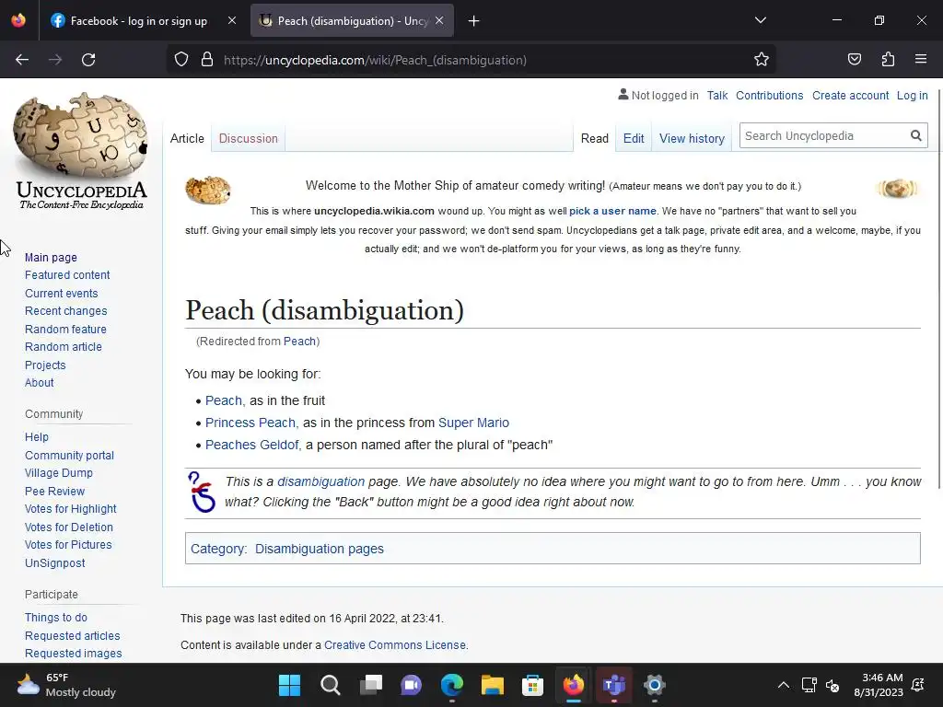The height and width of the screenshot is (707, 943).
Task: Click the search magnifier in Uncyclopedia search
Action: pyautogui.click(x=915, y=136)
